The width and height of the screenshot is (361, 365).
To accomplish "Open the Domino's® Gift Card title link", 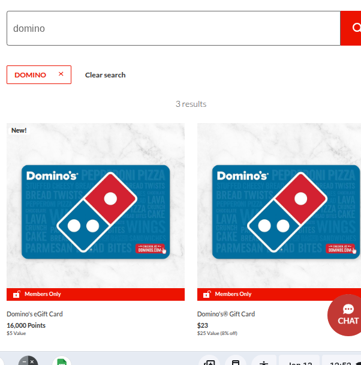I will (226, 314).
